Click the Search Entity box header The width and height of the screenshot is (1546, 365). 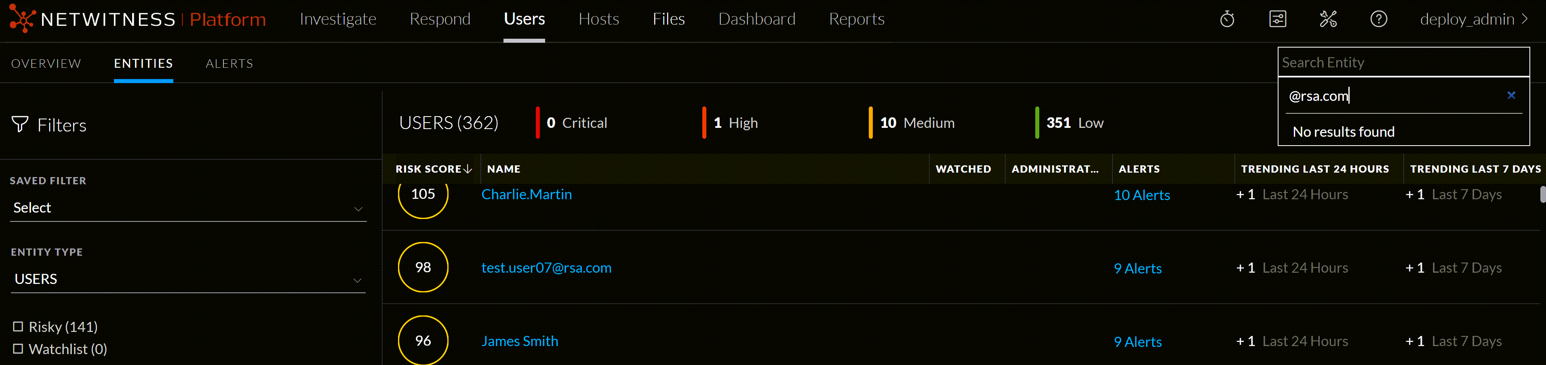coord(1403,63)
